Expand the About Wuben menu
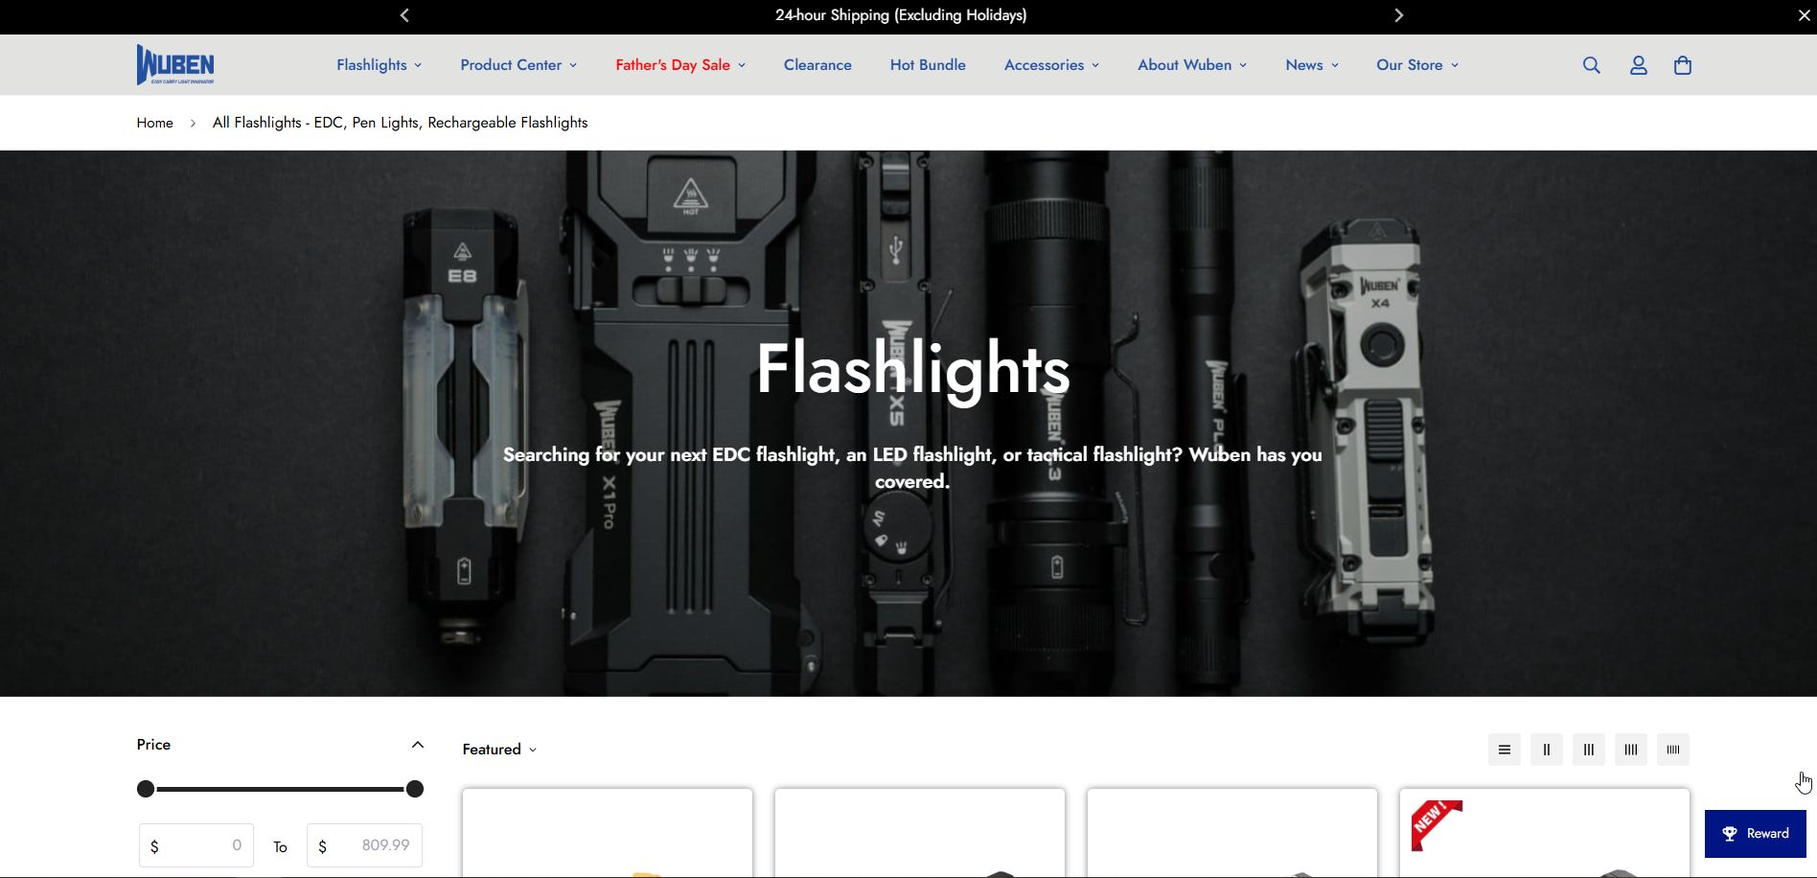The image size is (1817, 878). [x=1192, y=65]
